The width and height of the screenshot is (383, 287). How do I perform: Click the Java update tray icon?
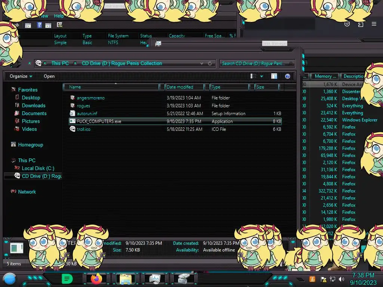pos(312,279)
